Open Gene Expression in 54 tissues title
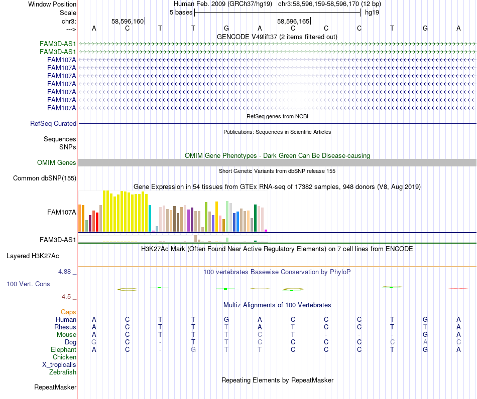Viewport: 477px width, 399px height. 277,187
